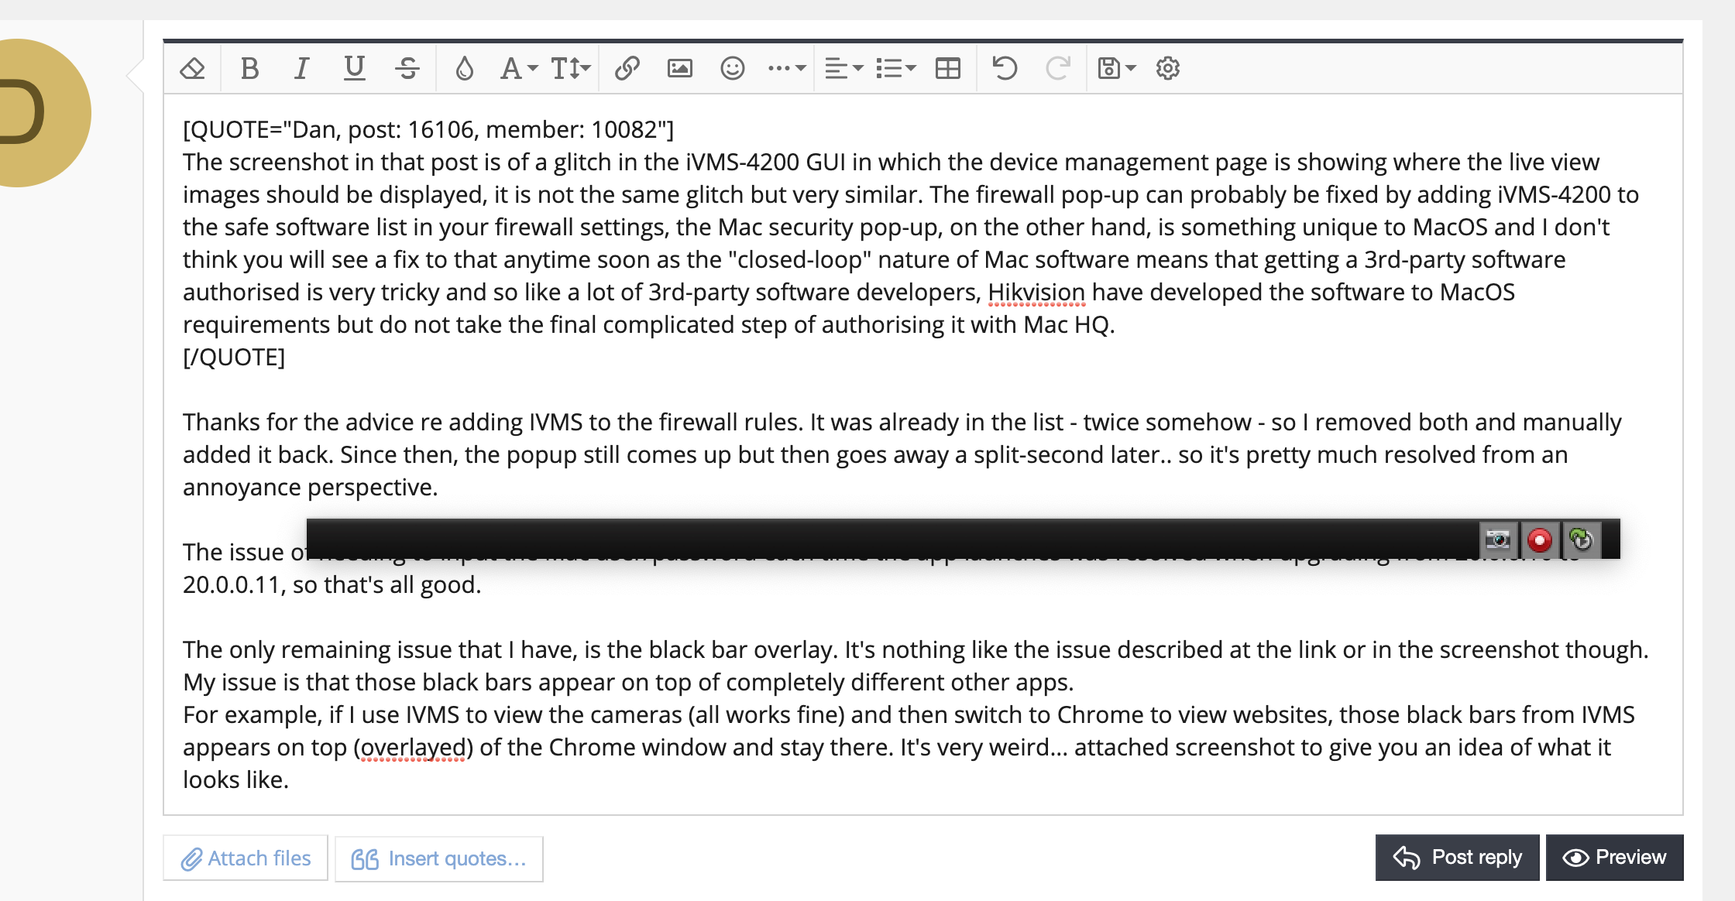Screen dimensions: 1735x901
Task: Expand the more options ellipsis menu
Action: [x=786, y=69]
